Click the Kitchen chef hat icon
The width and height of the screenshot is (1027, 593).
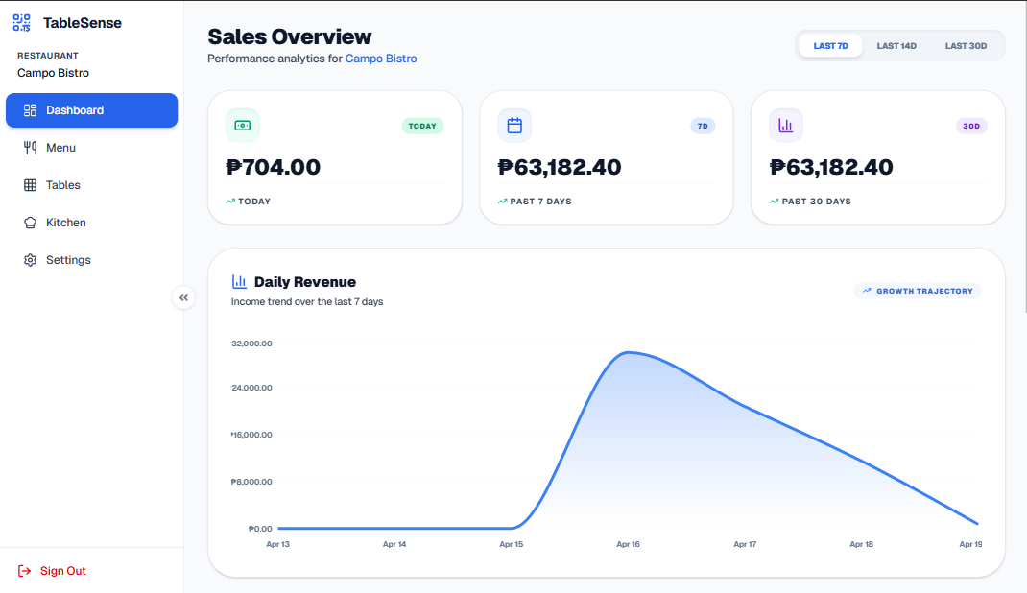pos(30,223)
